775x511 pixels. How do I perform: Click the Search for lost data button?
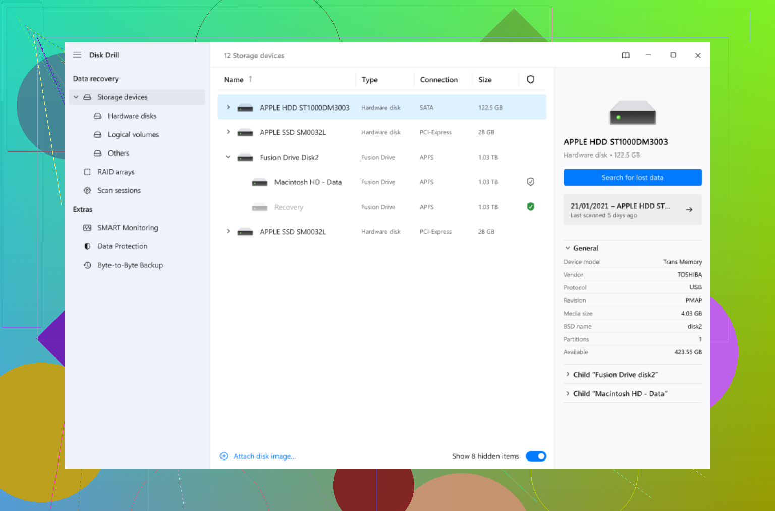tap(632, 178)
